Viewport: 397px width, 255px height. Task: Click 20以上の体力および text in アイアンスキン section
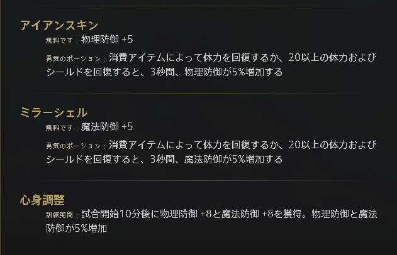pyautogui.click(x=332, y=58)
